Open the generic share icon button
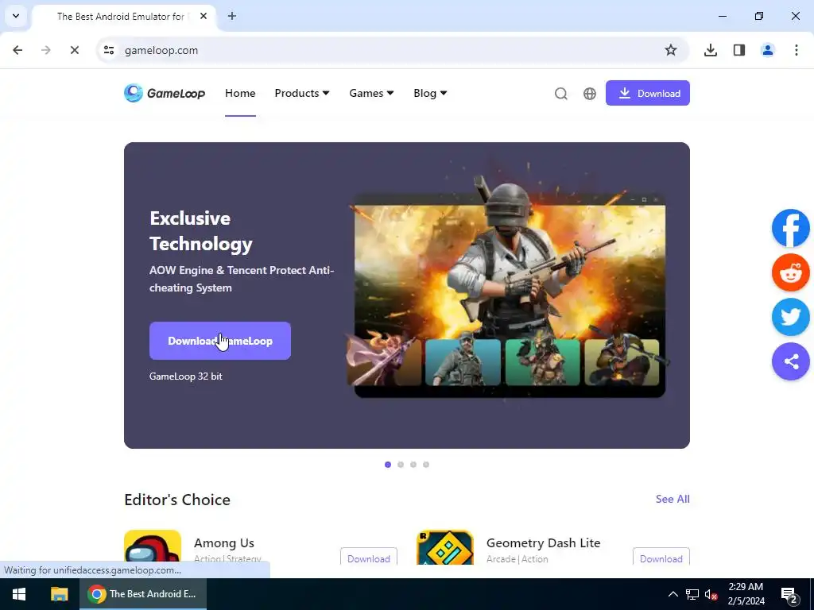This screenshot has height=610, width=814. pos(791,361)
